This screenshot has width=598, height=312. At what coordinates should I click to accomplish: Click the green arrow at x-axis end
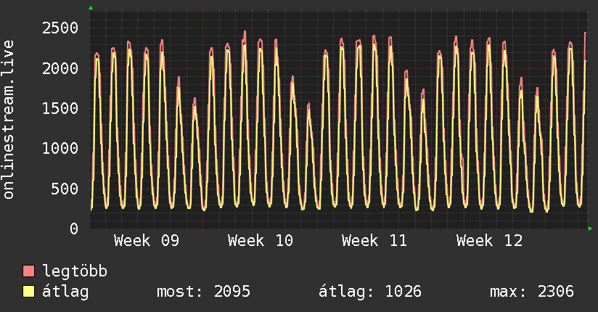pyautogui.click(x=591, y=229)
